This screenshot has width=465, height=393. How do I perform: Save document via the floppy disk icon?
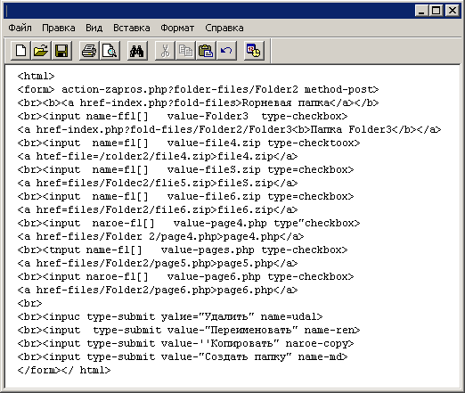click(61, 51)
